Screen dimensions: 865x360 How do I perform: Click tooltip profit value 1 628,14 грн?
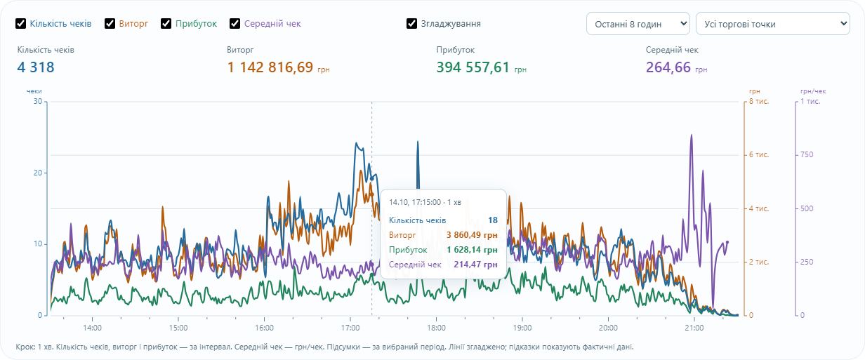[472, 250]
